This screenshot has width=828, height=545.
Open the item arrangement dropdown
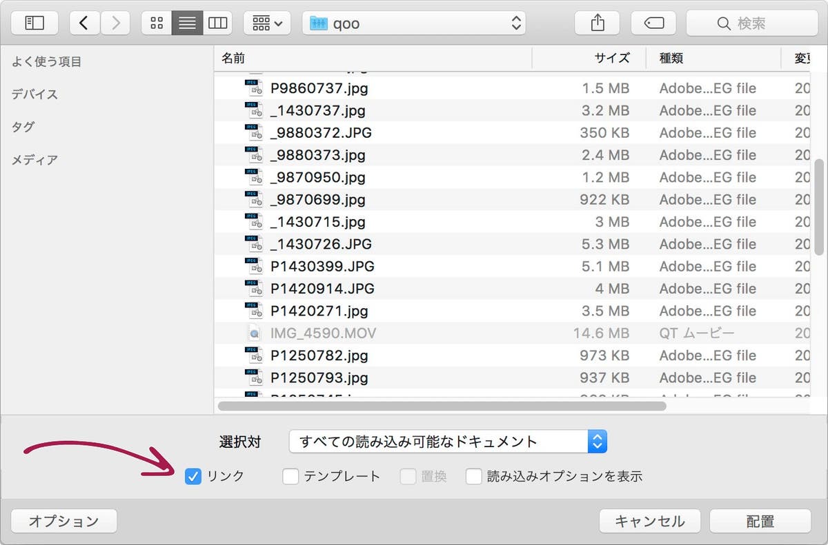[267, 23]
